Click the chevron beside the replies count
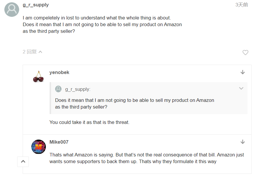 point(40,52)
